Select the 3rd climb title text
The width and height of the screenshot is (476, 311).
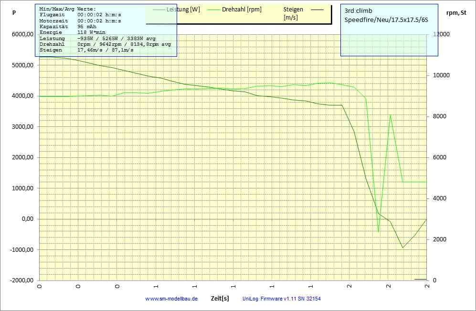coord(359,10)
